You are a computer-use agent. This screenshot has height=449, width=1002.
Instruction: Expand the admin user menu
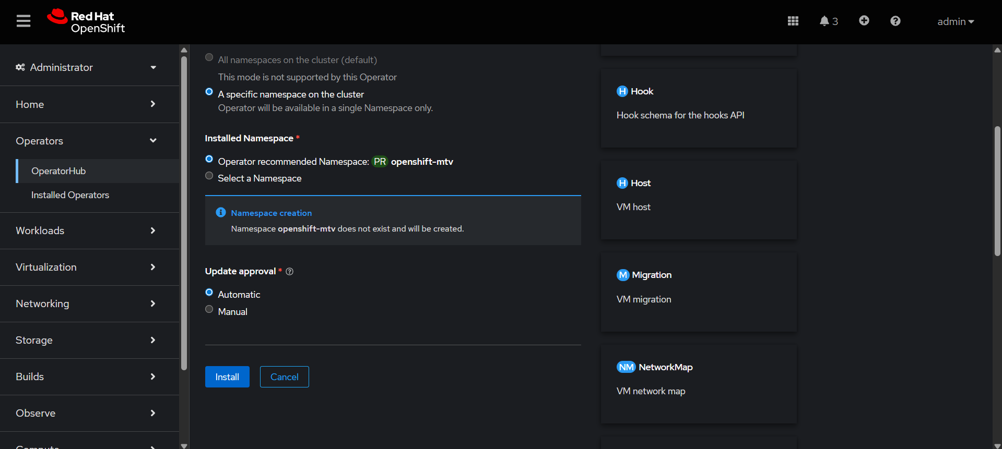[x=955, y=22]
